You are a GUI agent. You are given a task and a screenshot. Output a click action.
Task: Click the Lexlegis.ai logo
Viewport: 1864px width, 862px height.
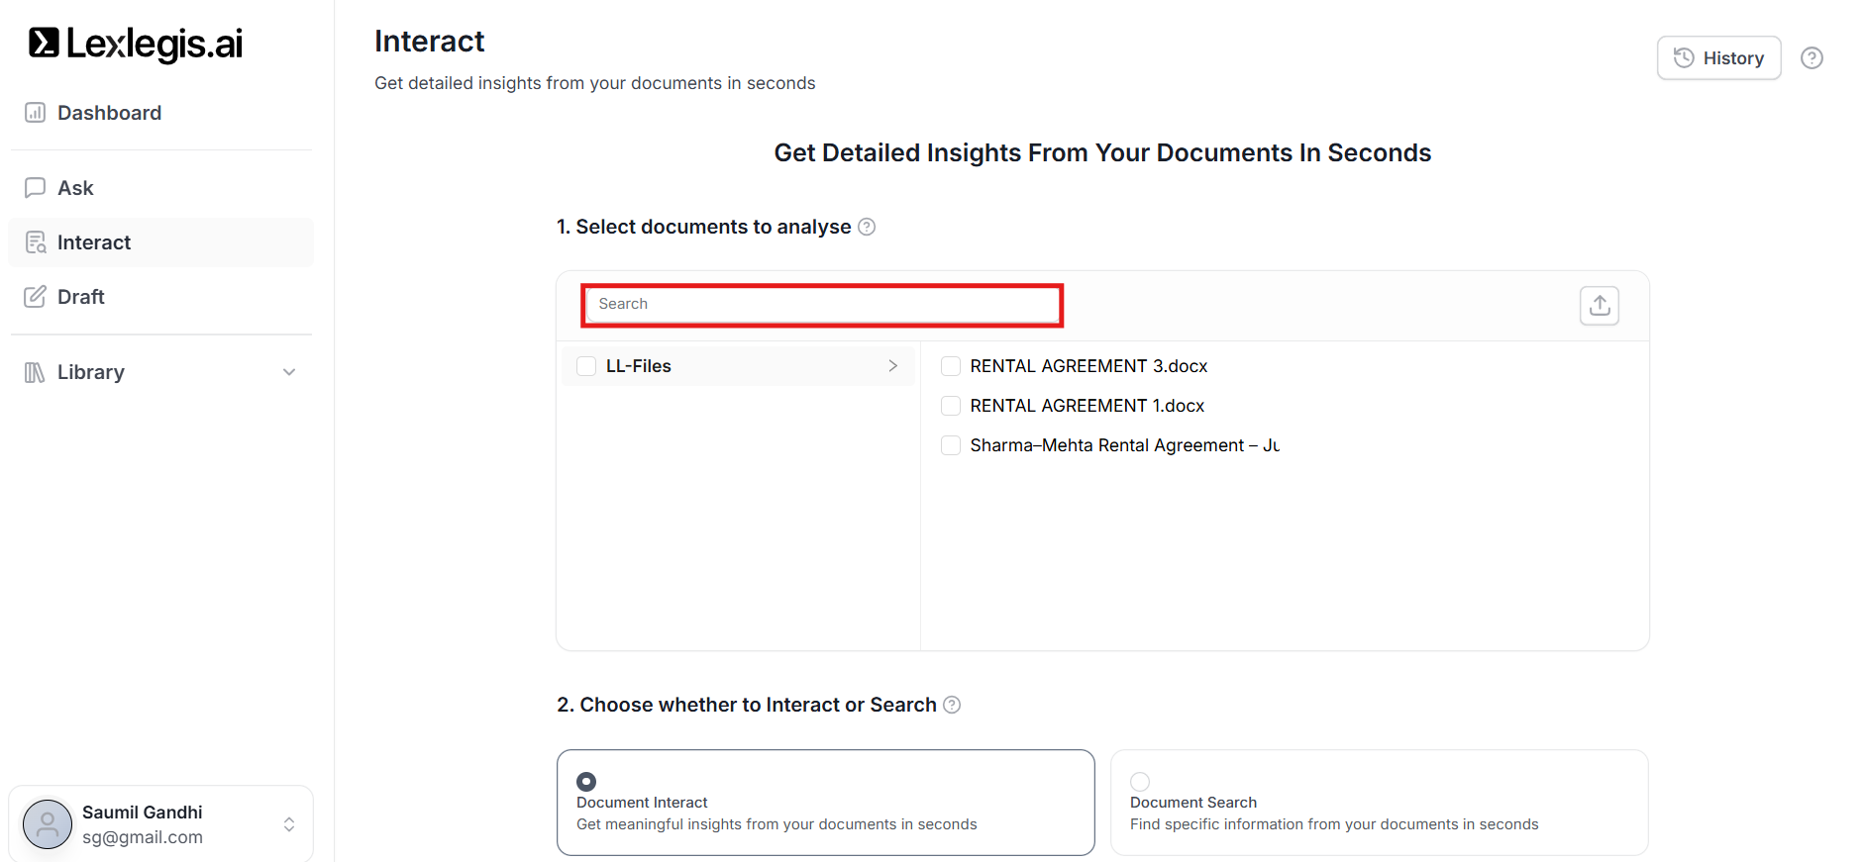136,44
